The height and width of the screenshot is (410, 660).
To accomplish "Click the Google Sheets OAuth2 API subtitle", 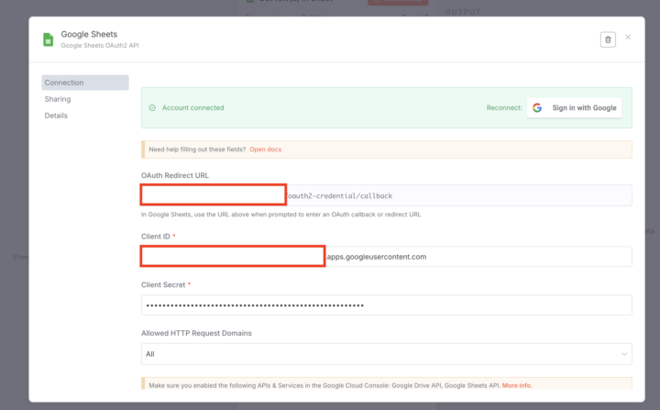I will [x=100, y=46].
